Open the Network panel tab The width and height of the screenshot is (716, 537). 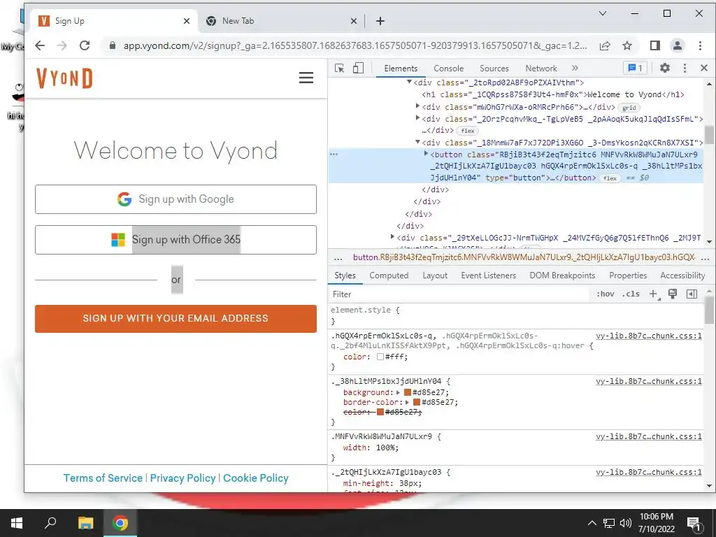click(x=541, y=68)
